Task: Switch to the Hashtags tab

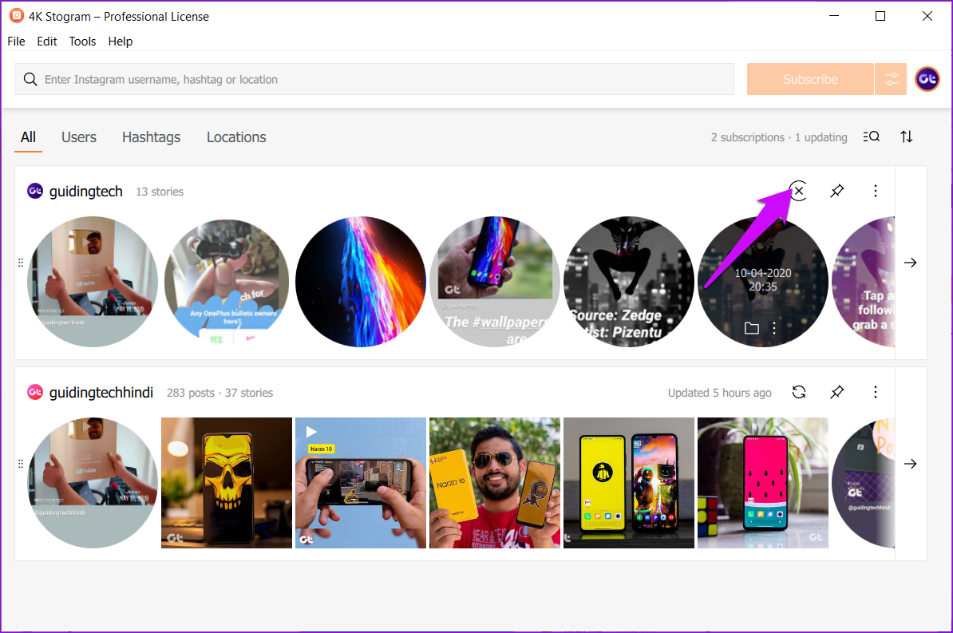Action: [151, 137]
